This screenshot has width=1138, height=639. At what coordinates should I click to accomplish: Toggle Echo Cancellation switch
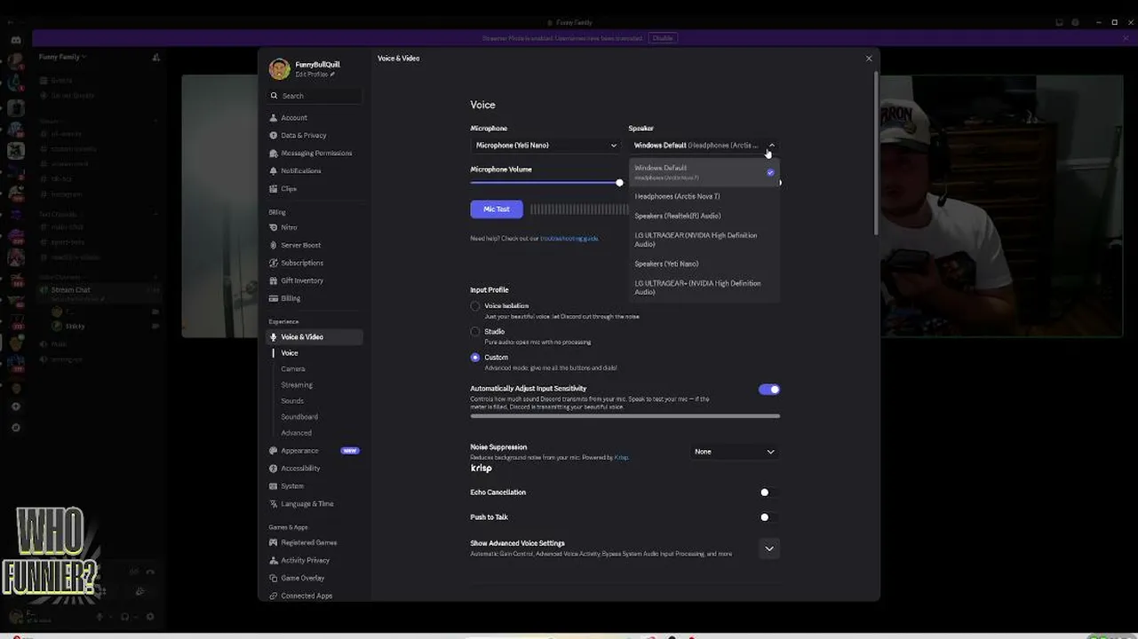coord(769,493)
